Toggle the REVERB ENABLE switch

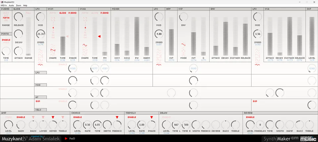pos(250,117)
